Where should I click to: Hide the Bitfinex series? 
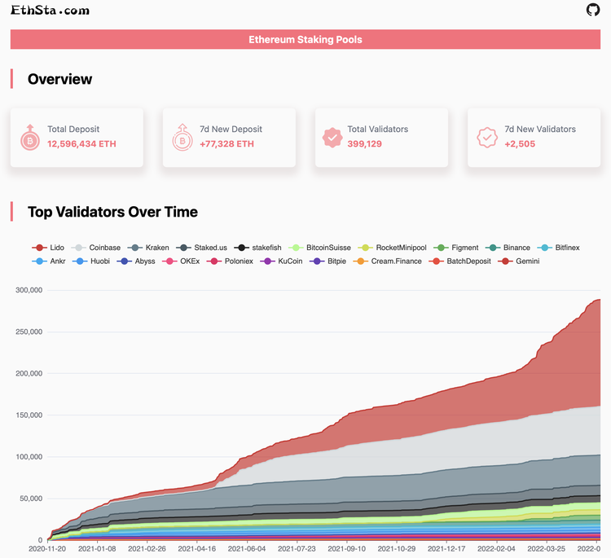(558, 248)
